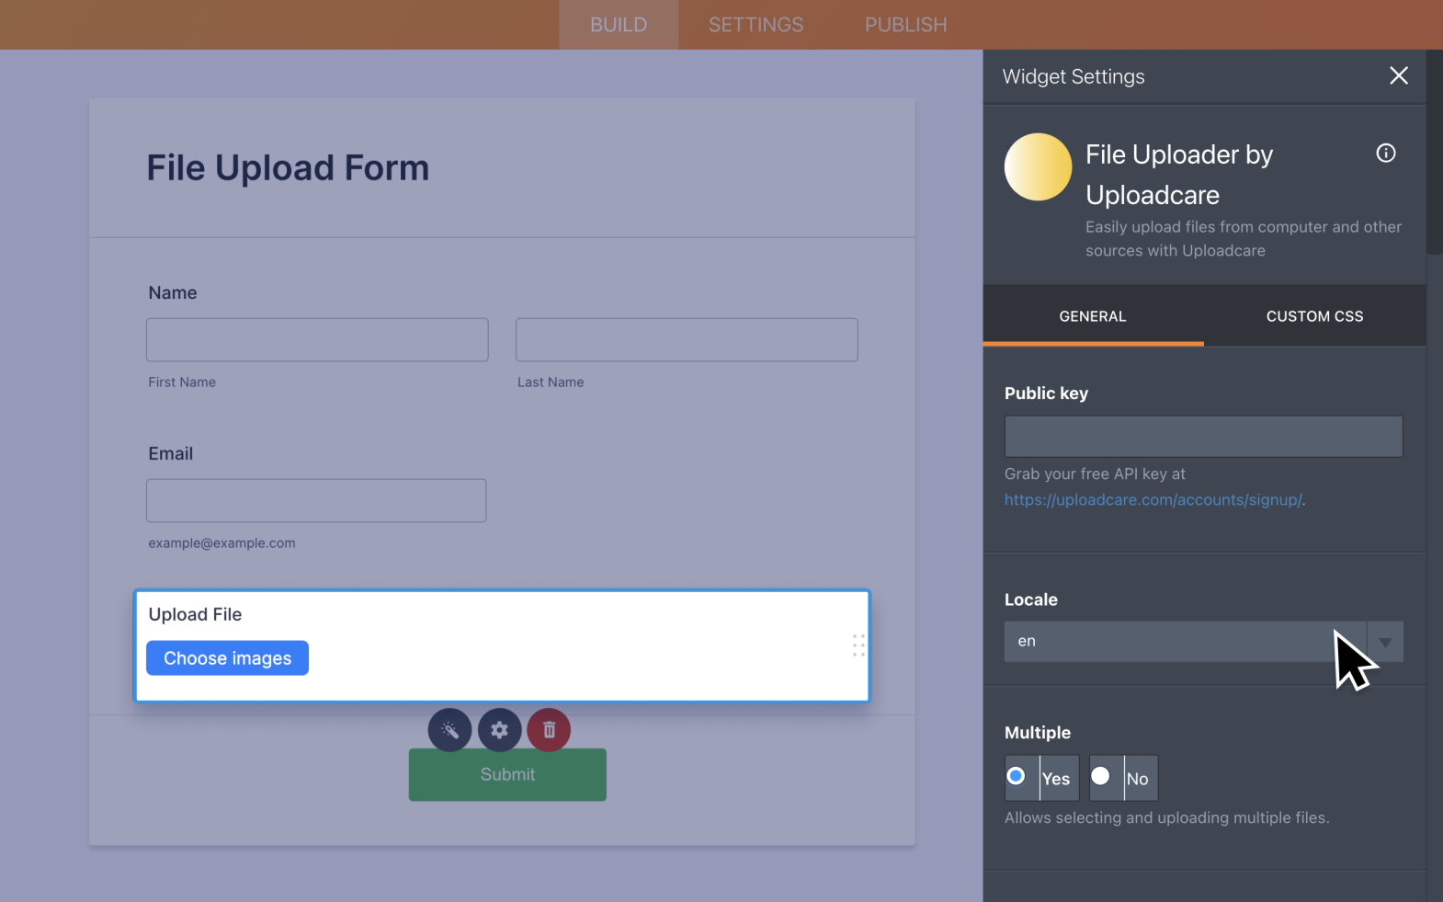Screen dimensions: 1443x902
Task: Click the green Submit button
Action: tap(507, 775)
